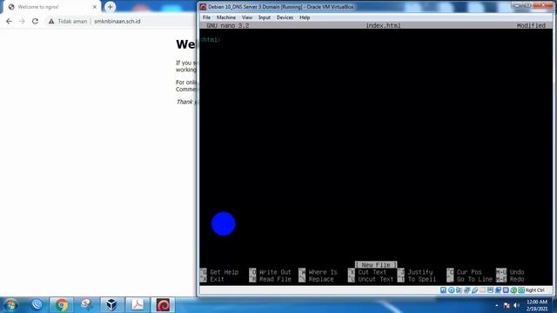This screenshot has height=313, width=557.
Task: Click the Action Center flag tray icon
Action: 507,305
